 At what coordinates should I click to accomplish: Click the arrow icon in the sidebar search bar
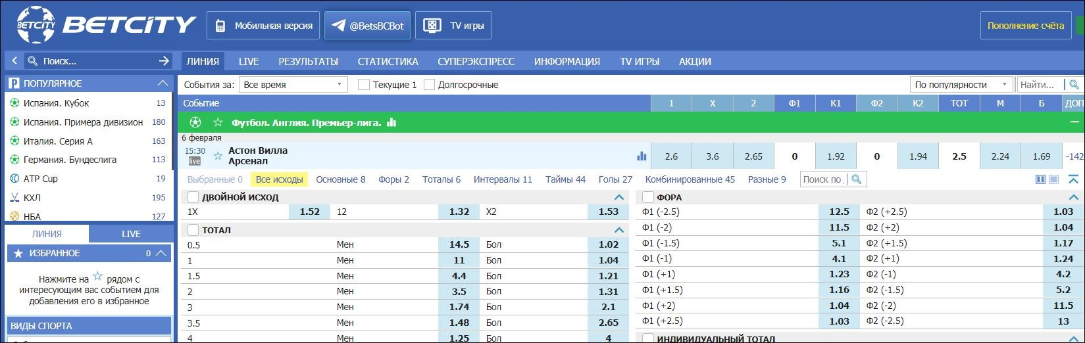164,61
